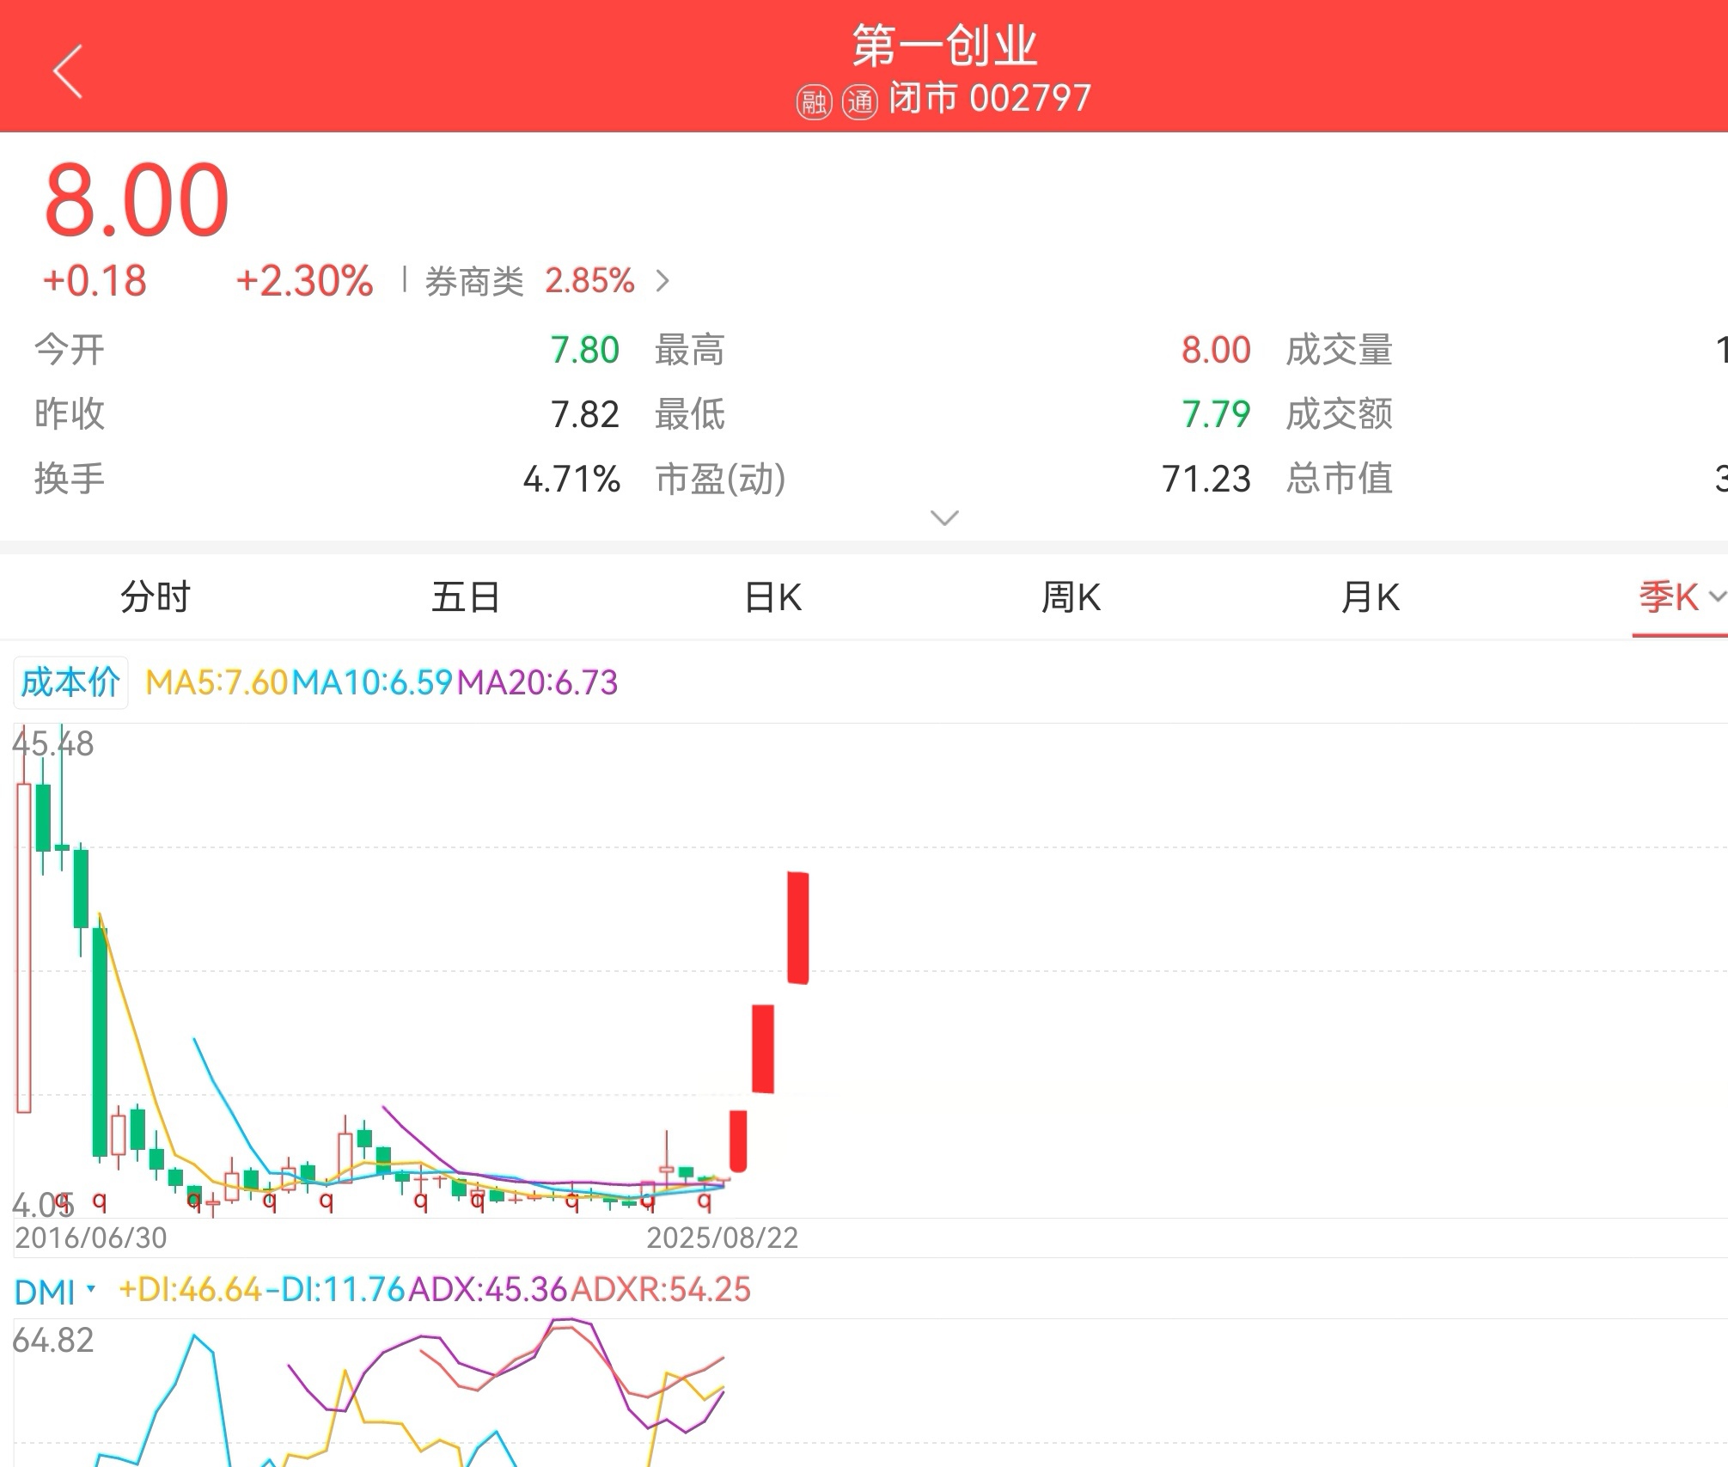Image resolution: width=1728 pixels, height=1467 pixels.
Task: Select the tallest red candlestick
Action: coord(798,927)
